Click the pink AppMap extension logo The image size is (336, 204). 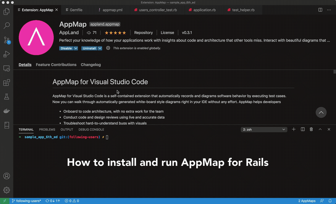[x=36, y=38]
